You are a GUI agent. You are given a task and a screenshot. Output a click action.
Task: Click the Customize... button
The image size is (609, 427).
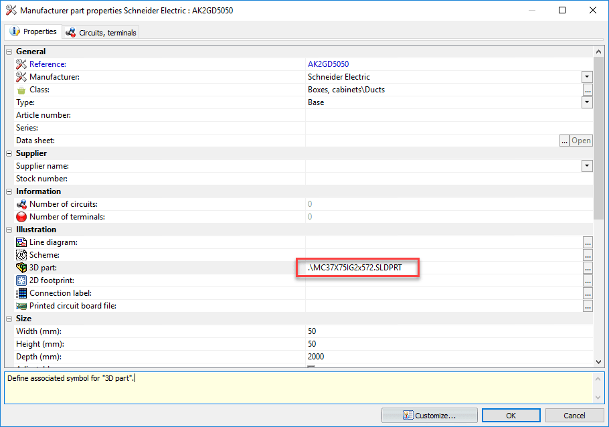click(430, 416)
